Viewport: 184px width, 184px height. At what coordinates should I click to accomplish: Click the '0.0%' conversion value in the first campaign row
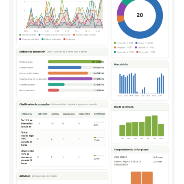point(96,125)
